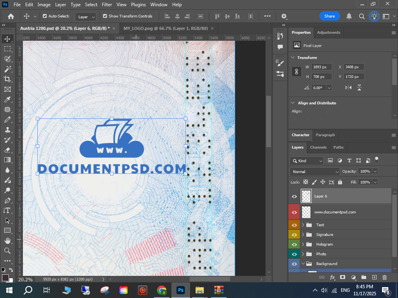Expand the Signature layer group
The height and width of the screenshot is (298, 398).
(303, 235)
